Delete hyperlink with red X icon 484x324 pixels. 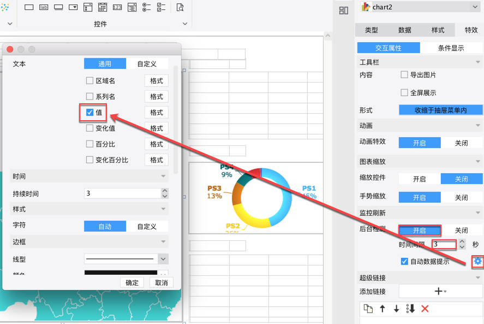coord(425,309)
